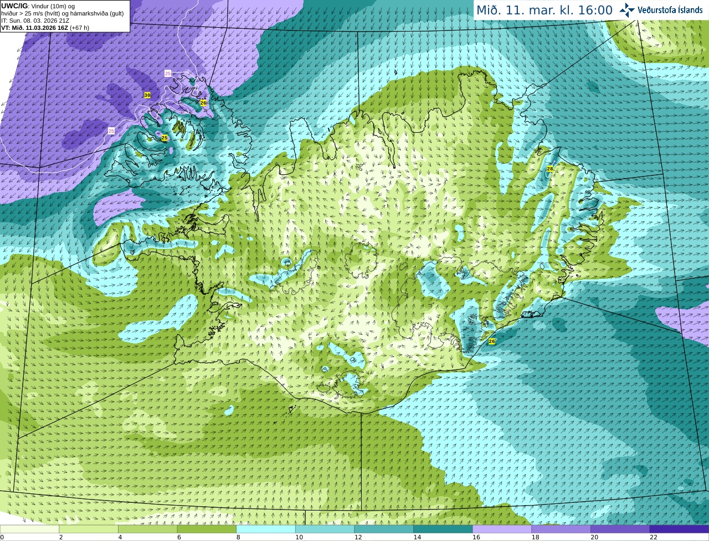Click the '6' legend scale label

coord(179,537)
